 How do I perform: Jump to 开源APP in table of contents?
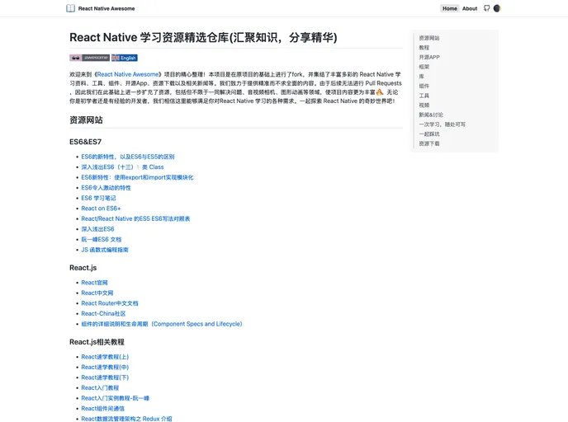coord(429,57)
